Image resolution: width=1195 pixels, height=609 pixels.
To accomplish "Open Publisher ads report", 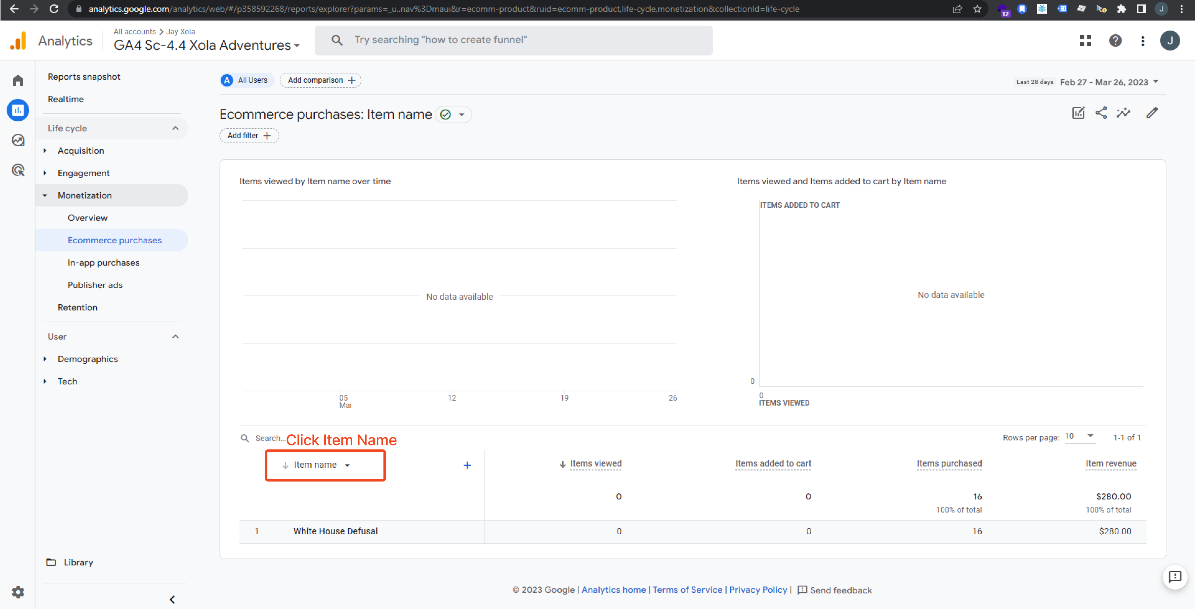I will (95, 285).
